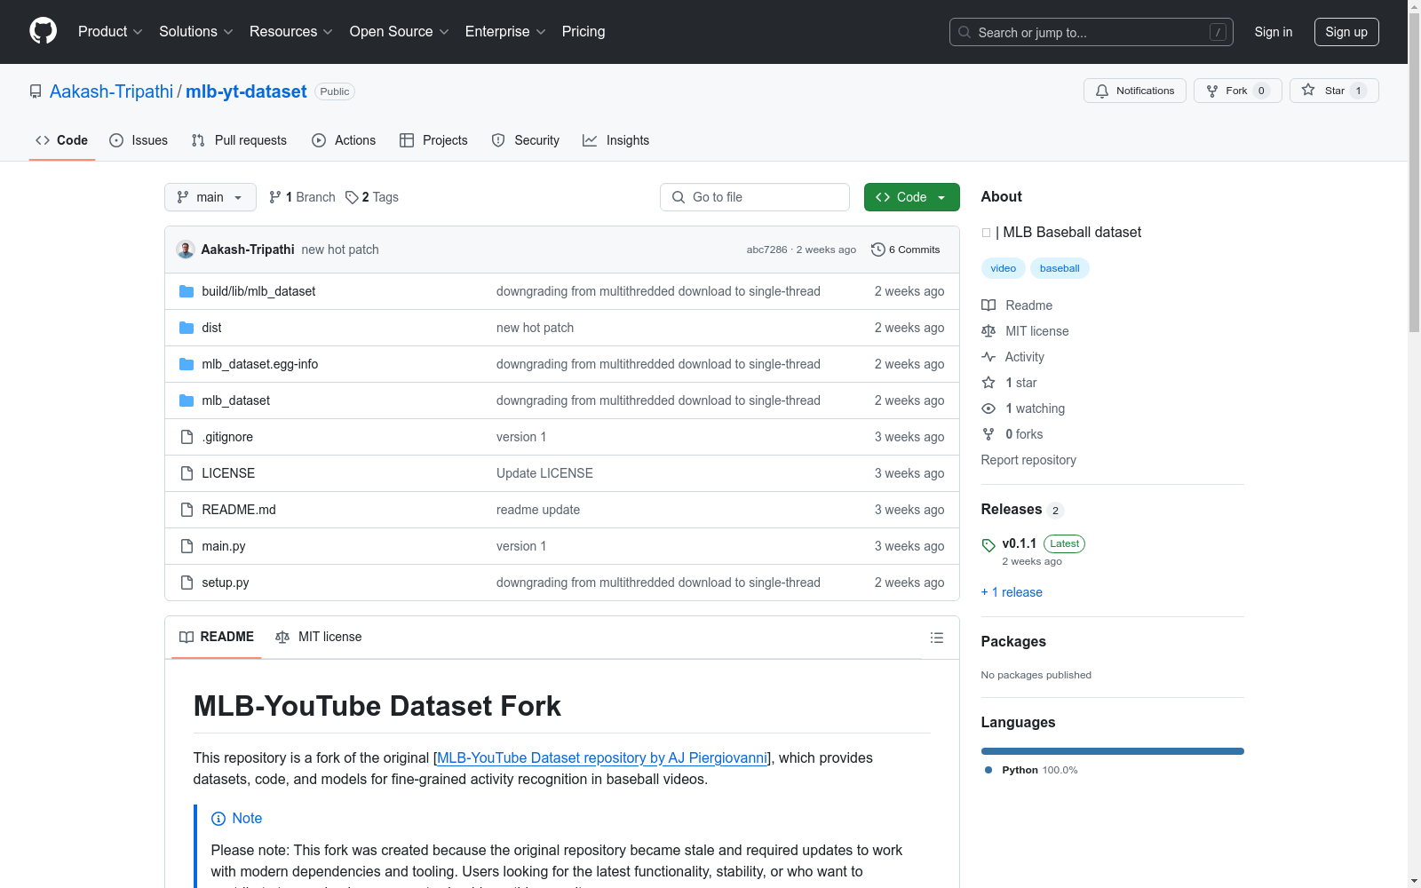The height and width of the screenshot is (888, 1421).
Task: Expand the Enterprise menu
Action: coord(505,32)
